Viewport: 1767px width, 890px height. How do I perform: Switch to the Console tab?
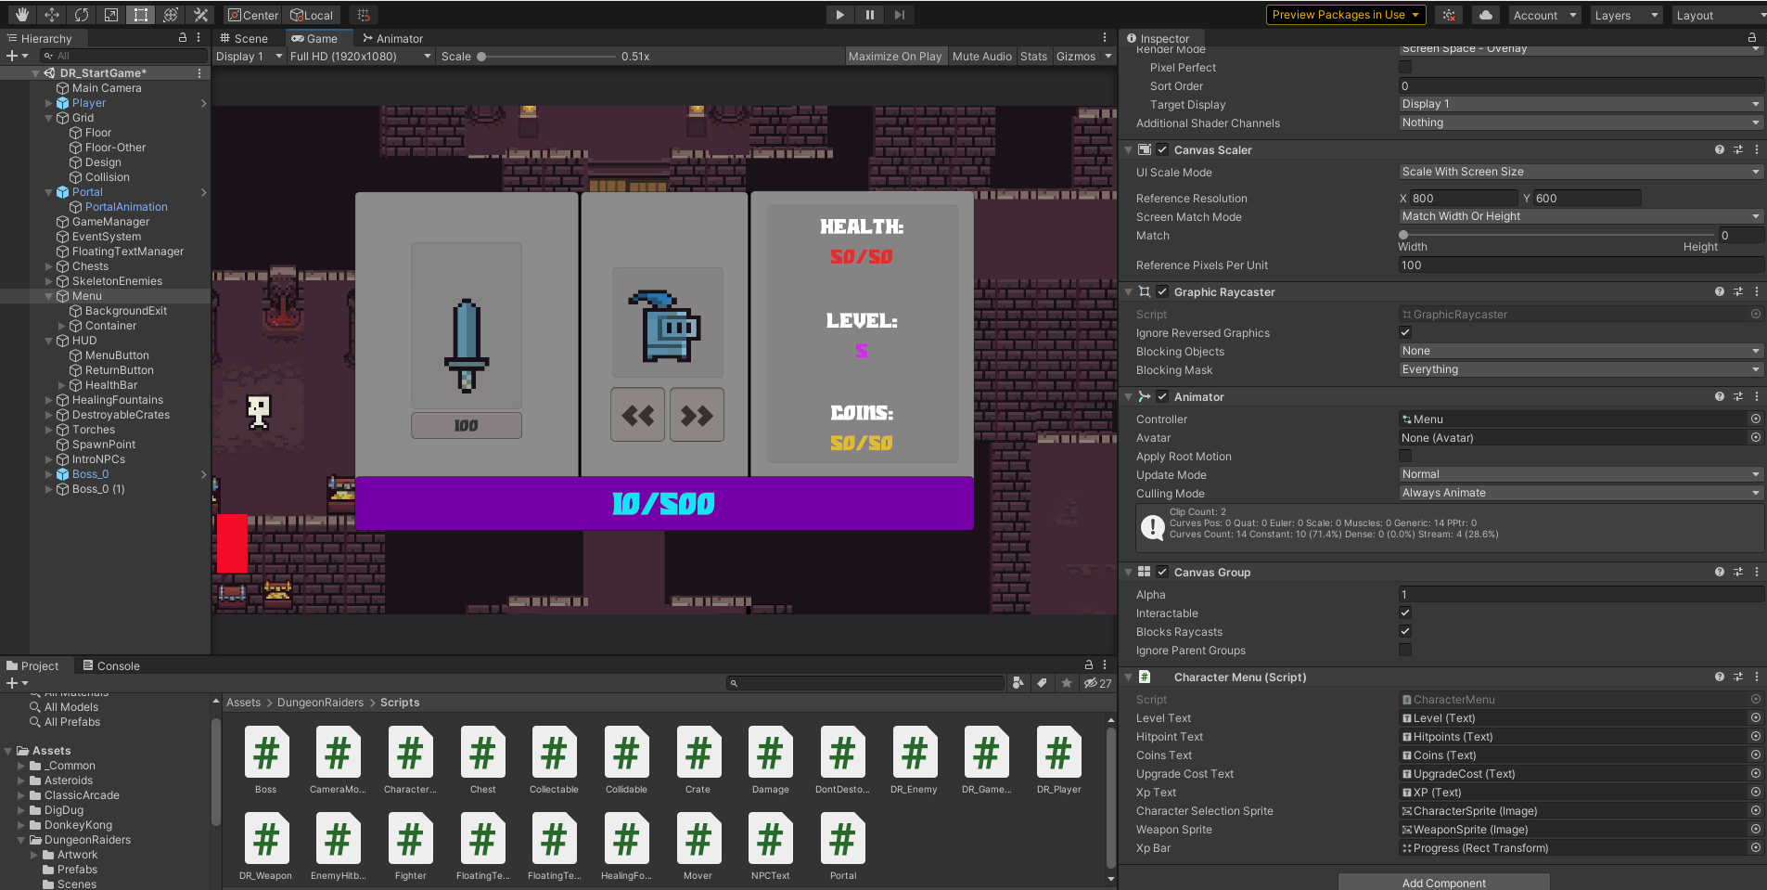pyautogui.click(x=111, y=665)
